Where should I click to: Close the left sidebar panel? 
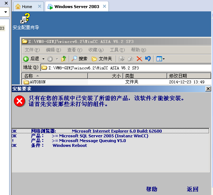6,3
